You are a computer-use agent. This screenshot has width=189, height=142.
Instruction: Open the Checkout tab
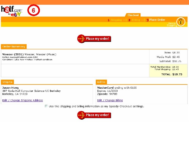(x=133, y=15)
